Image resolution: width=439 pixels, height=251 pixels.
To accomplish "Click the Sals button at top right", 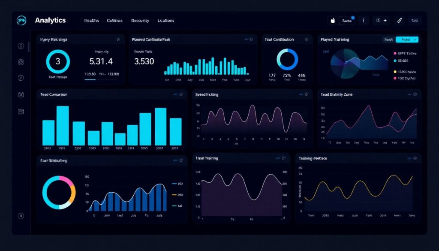I will pos(414,21).
